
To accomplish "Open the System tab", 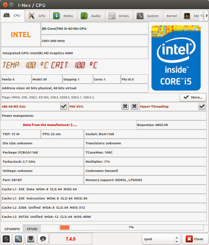I will pyautogui.click(x=148, y=16).
